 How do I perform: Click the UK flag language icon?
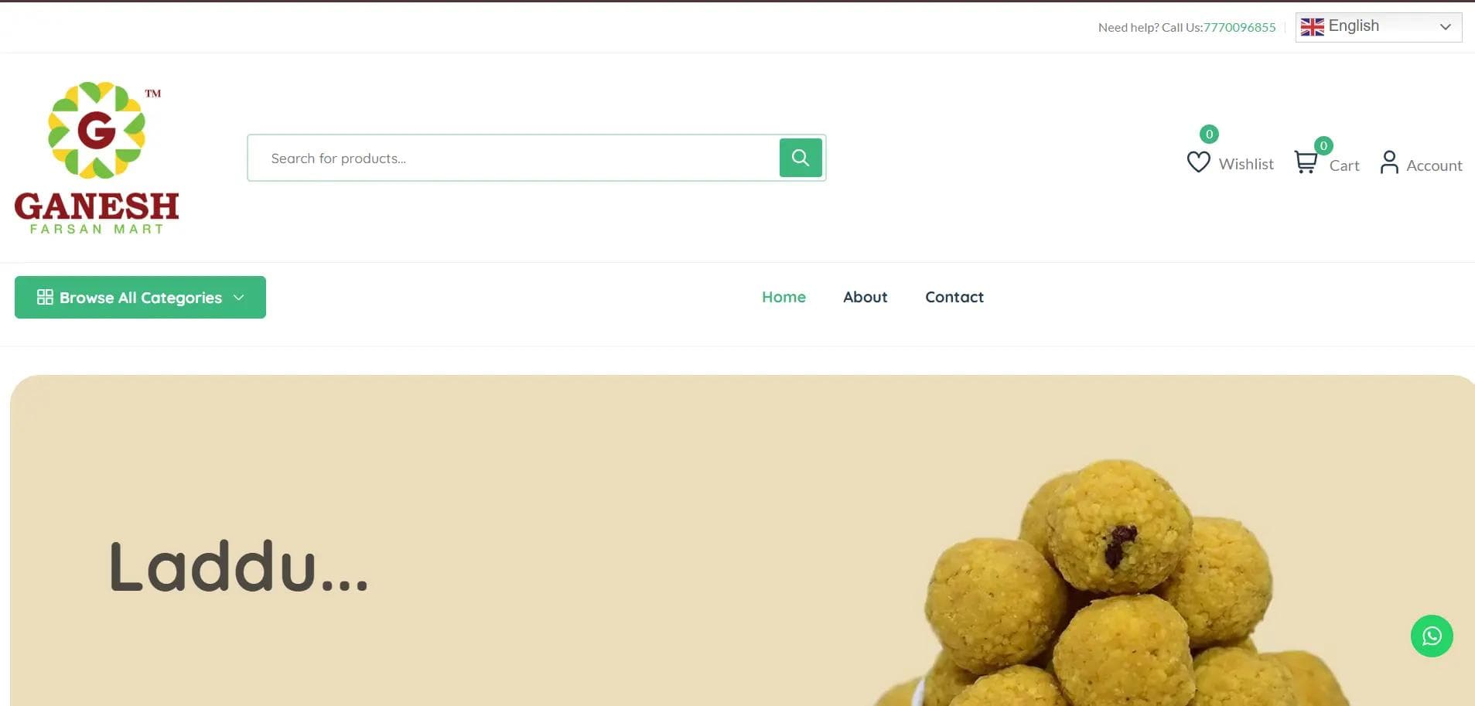click(x=1312, y=27)
